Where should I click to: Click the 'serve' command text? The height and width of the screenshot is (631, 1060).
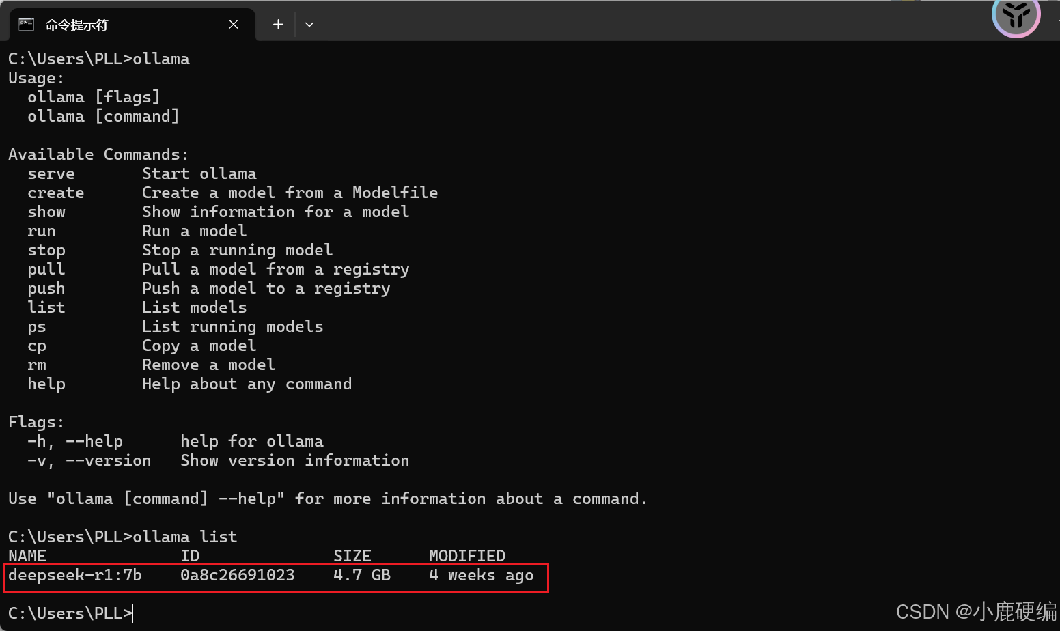(51, 174)
